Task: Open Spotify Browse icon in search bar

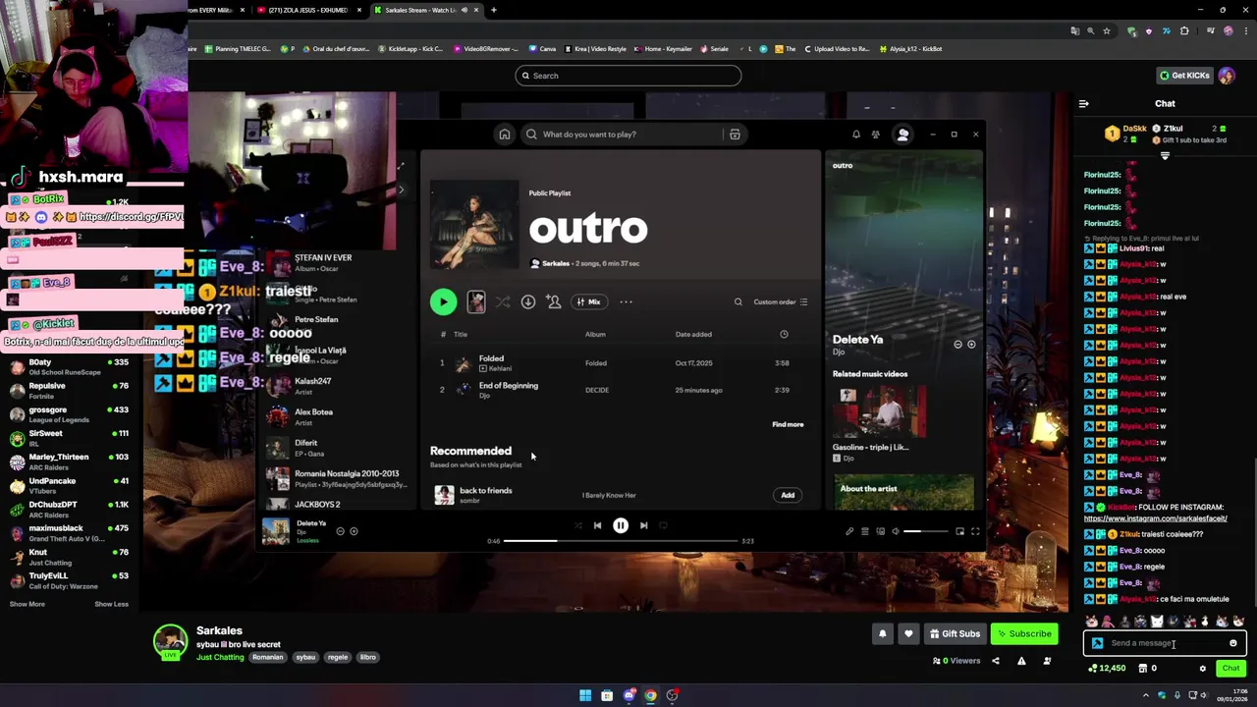Action: (x=735, y=135)
